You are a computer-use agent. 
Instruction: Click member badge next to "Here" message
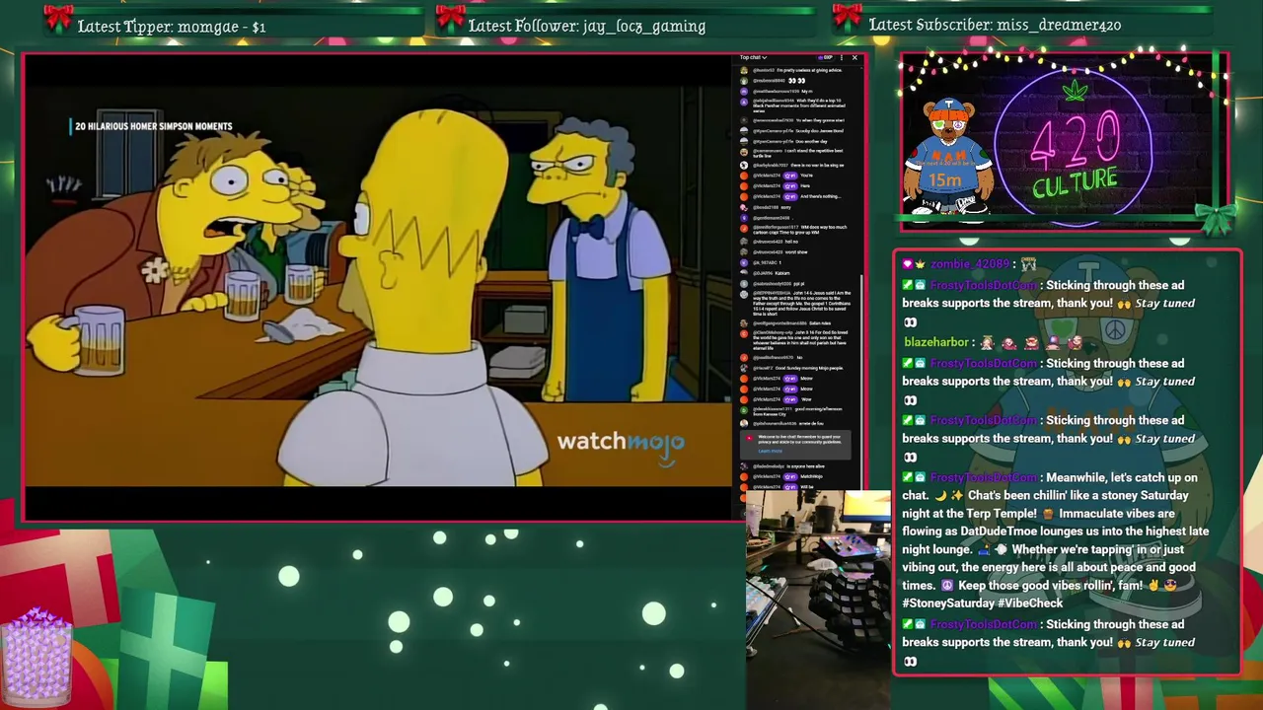tap(790, 185)
